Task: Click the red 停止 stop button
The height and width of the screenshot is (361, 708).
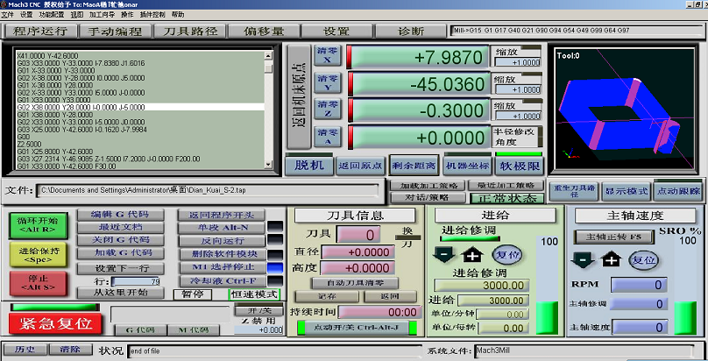Action: click(38, 283)
